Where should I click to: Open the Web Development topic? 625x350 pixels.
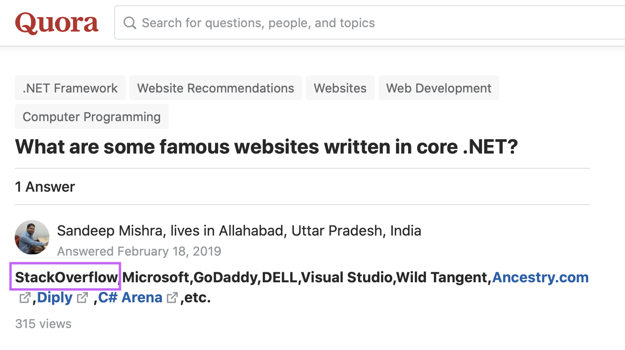439,88
